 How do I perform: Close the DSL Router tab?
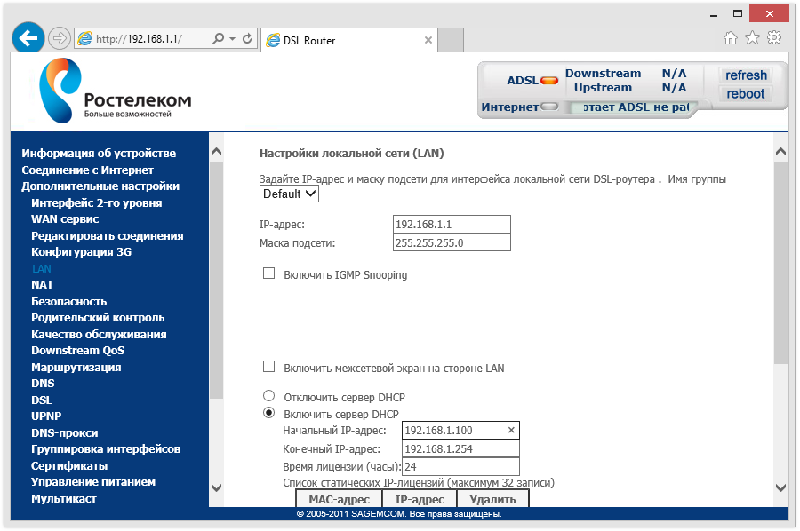coord(428,40)
